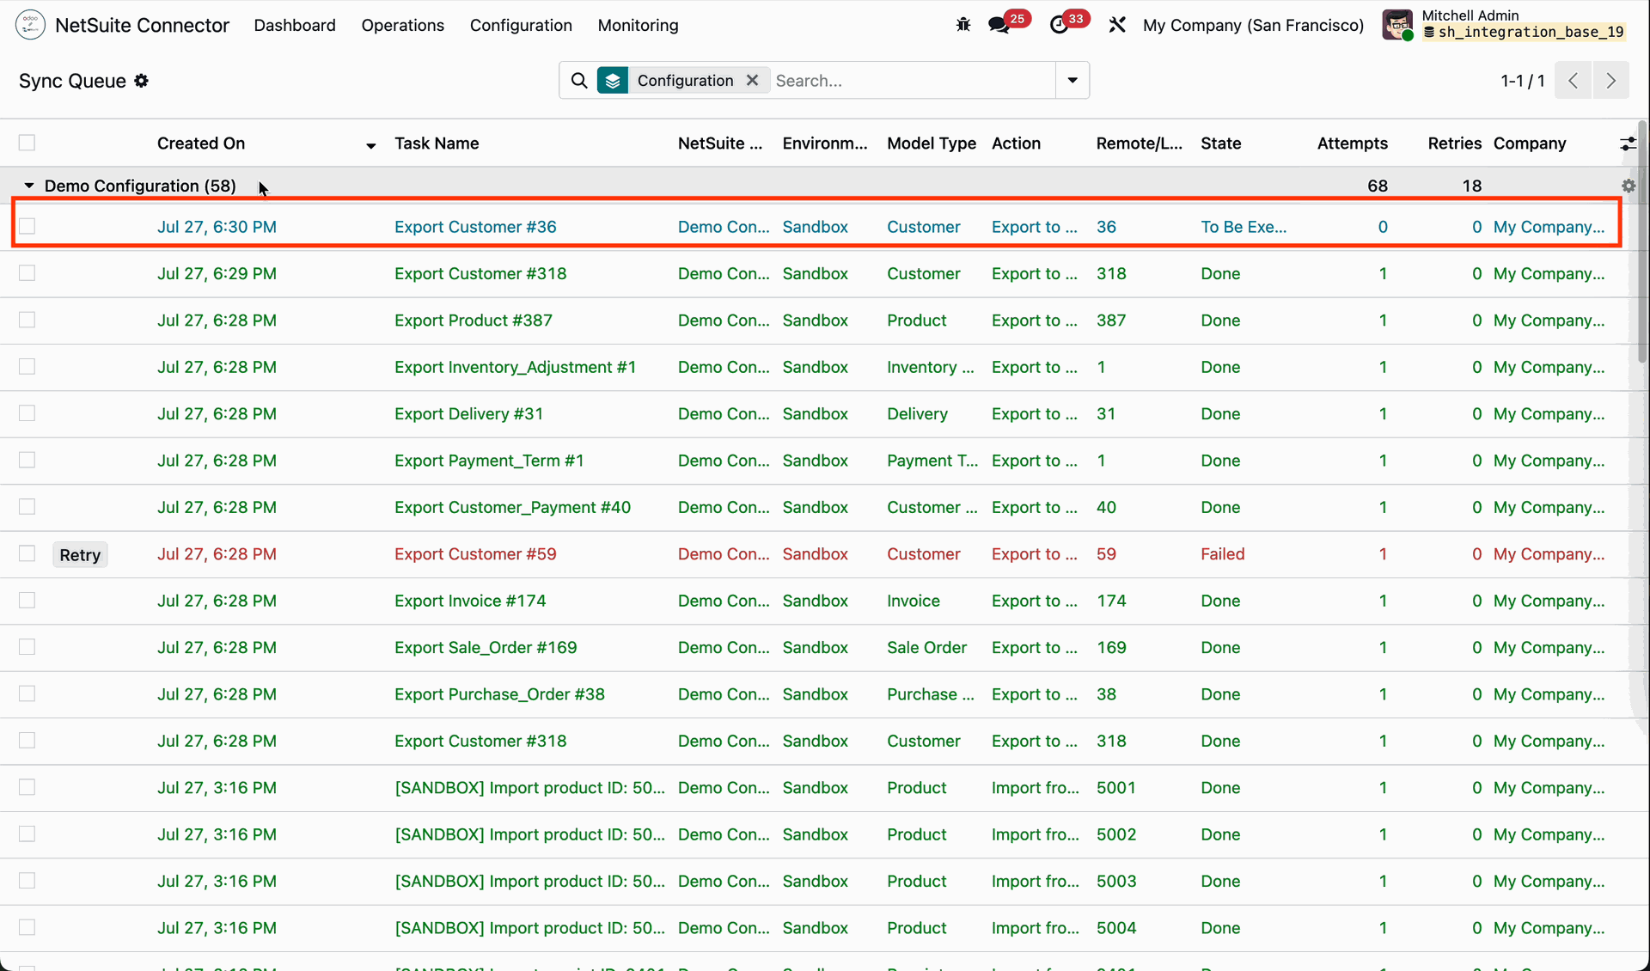Open the search options dropdown arrow
The width and height of the screenshot is (1650, 971).
click(x=1072, y=80)
